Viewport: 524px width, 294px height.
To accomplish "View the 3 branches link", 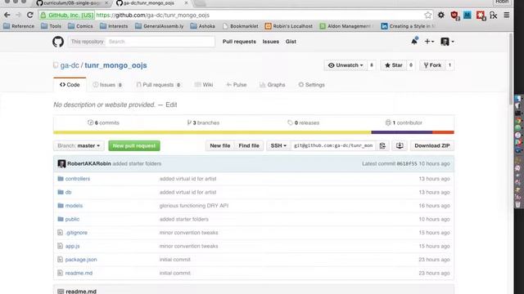I will point(203,122).
